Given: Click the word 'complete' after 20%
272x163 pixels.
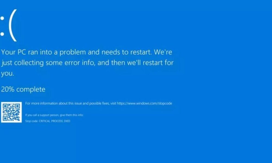Looking at the screenshot, I should coord(31,90).
